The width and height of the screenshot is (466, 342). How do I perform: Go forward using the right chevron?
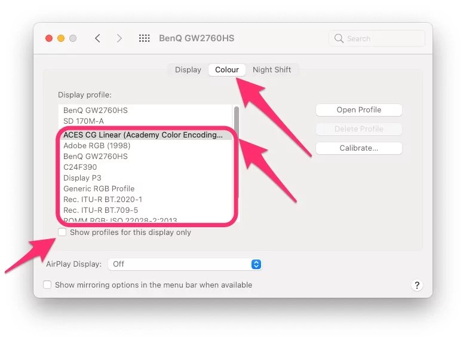pos(119,38)
